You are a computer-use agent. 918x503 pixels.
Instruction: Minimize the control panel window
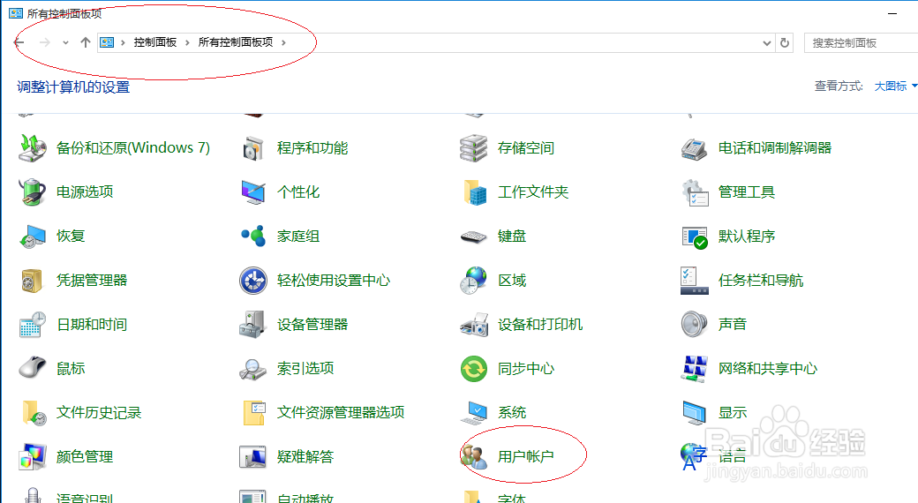[x=892, y=13]
